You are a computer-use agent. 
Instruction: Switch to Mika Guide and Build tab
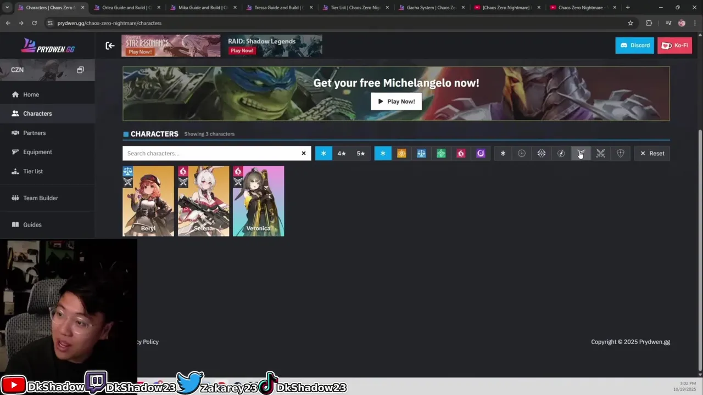tap(203, 8)
